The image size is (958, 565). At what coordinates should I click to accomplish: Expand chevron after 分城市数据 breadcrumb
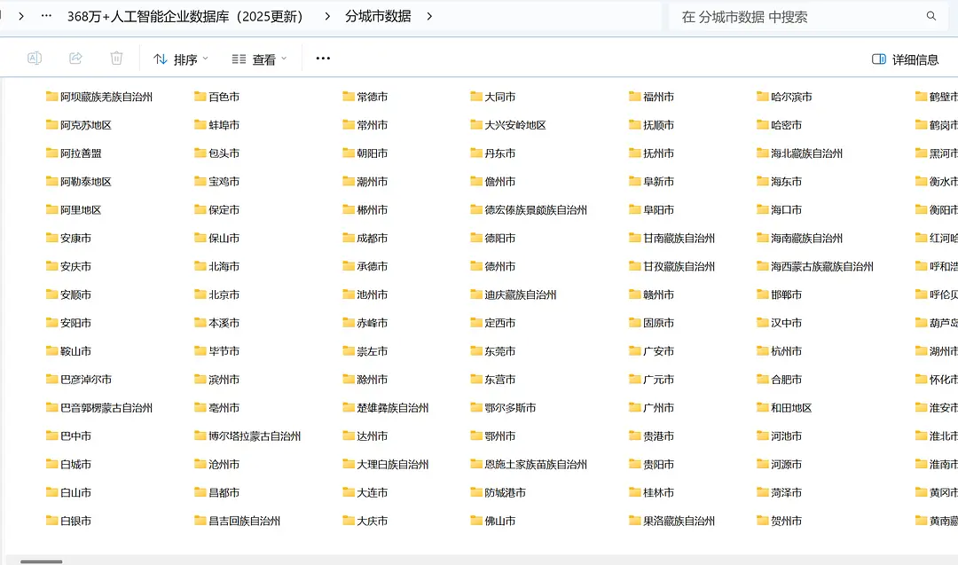[429, 17]
